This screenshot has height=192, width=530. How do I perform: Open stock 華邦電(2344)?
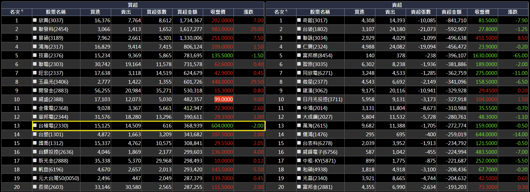(53, 117)
